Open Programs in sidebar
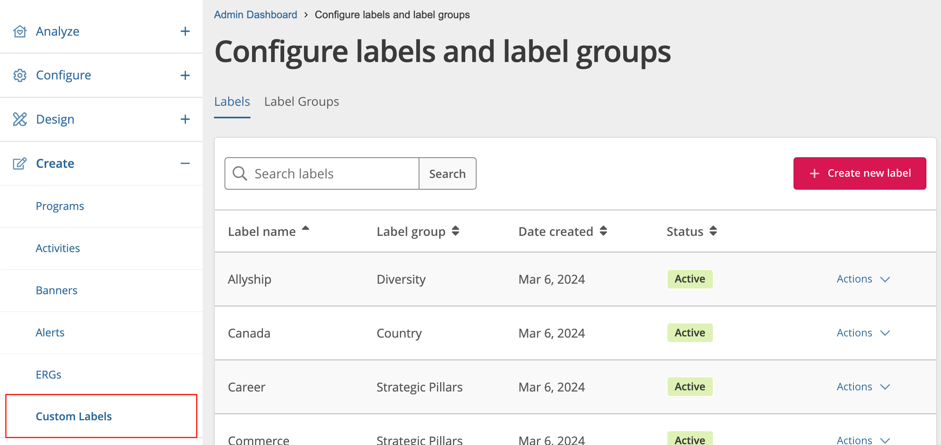941x445 pixels. point(60,206)
